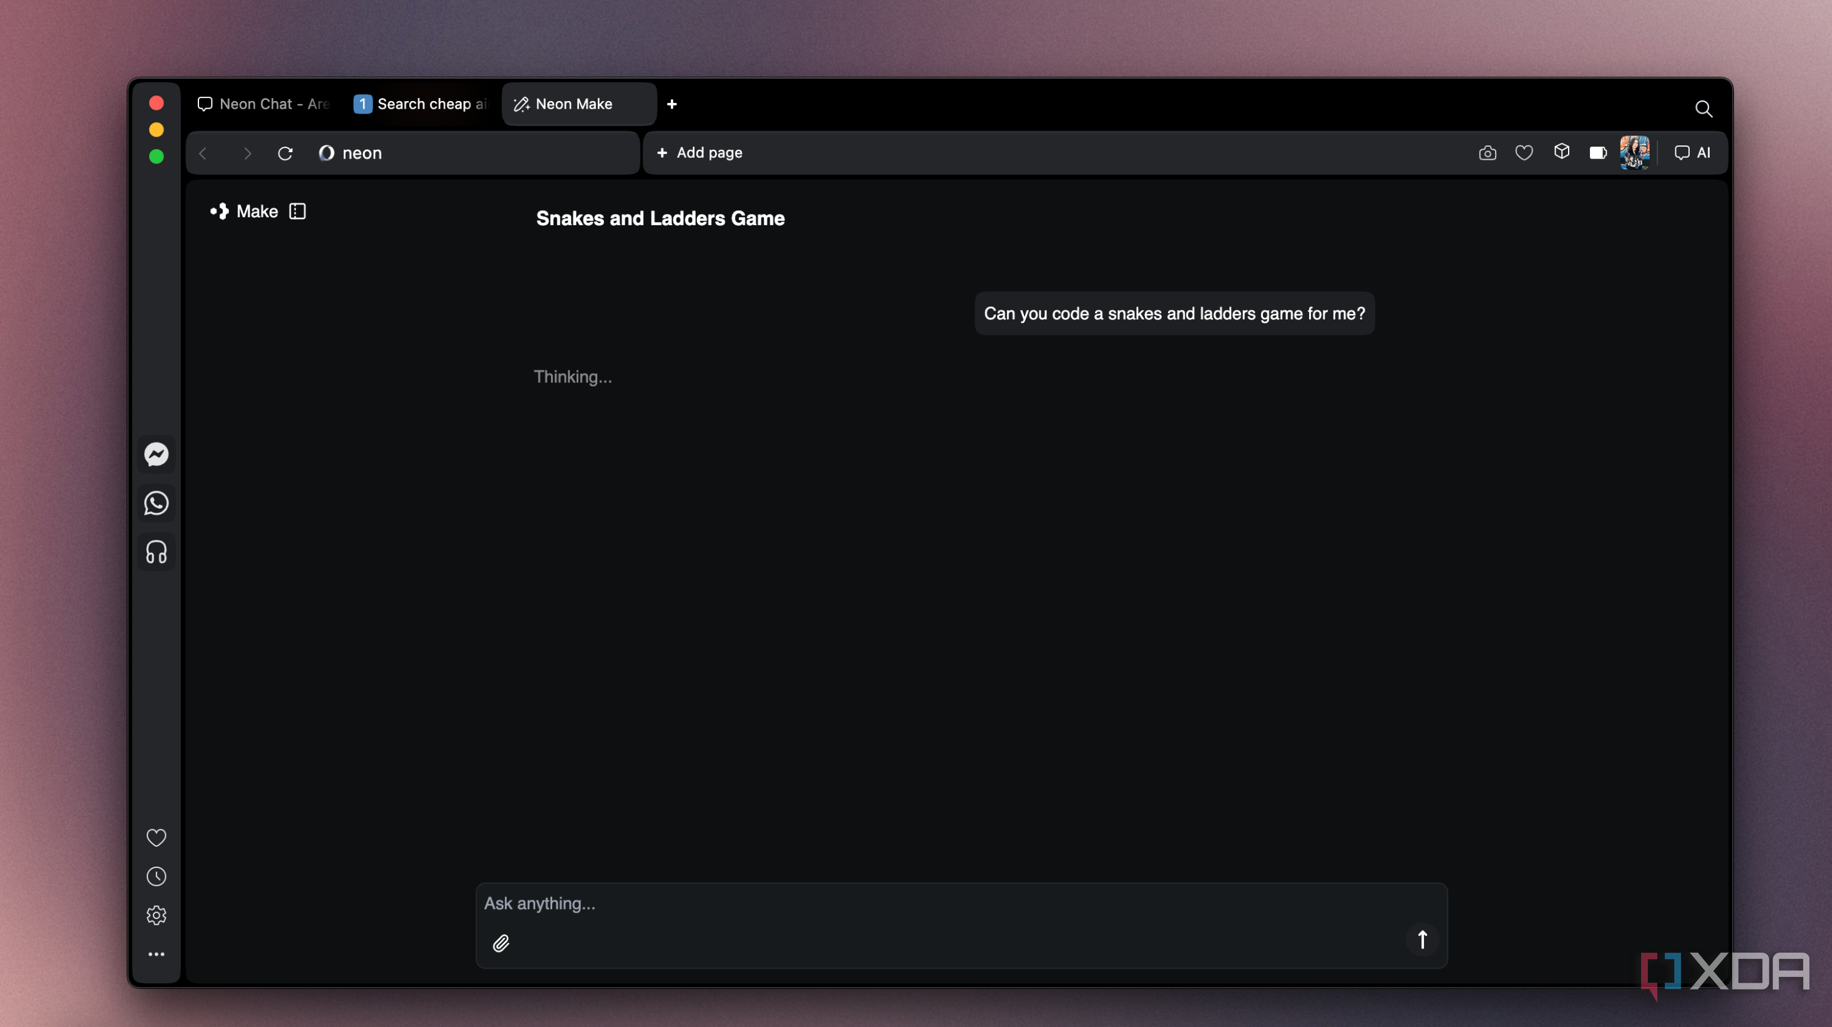Switch to the Neon Chat tab
The width and height of the screenshot is (1832, 1027).
click(263, 104)
